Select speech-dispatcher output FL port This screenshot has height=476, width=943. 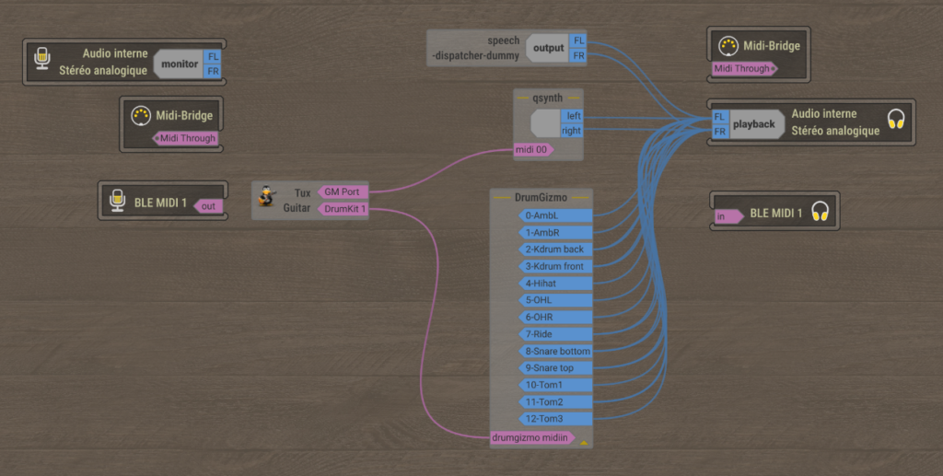click(x=578, y=41)
